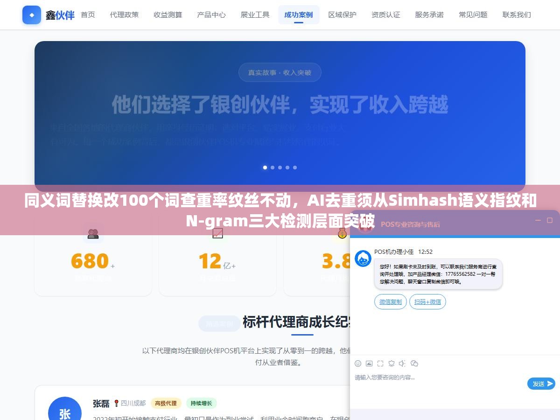Click the 张磊 name heading
This screenshot has height=420, width=560.
tap(101, 403)
